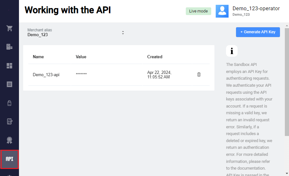Select the Demo_123-api row name
The height and width of the screenshot is (176, 289).
46,75
